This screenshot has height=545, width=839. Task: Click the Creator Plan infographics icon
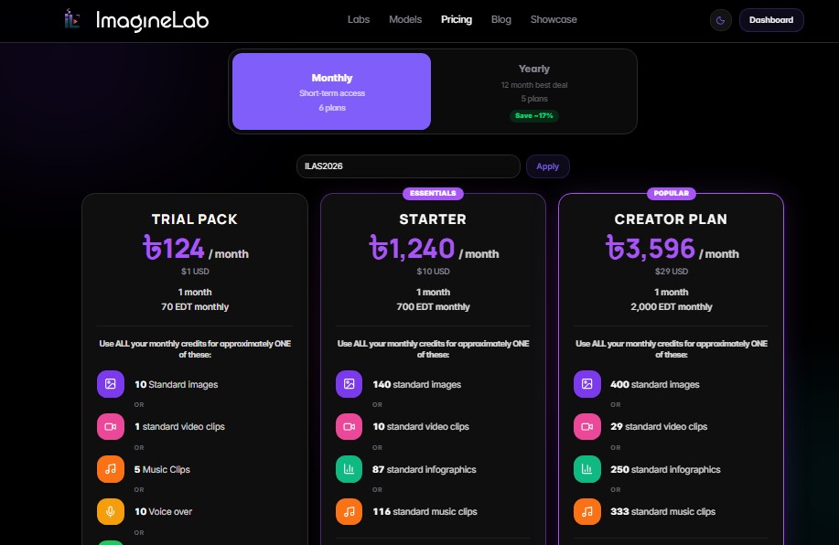(x=587, y=469)
